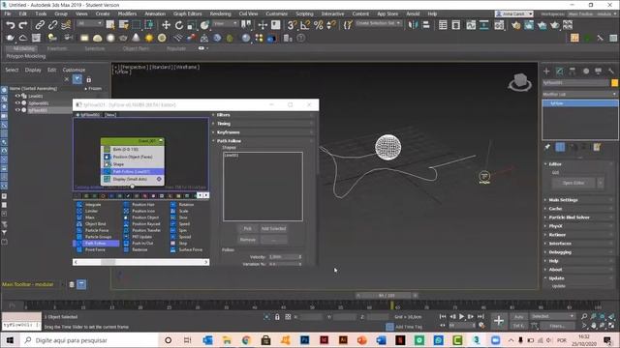Screen dimensions: 620x348
Task: Click the Add Selected button
Action: pyautogui.click(x=273, y=228)
